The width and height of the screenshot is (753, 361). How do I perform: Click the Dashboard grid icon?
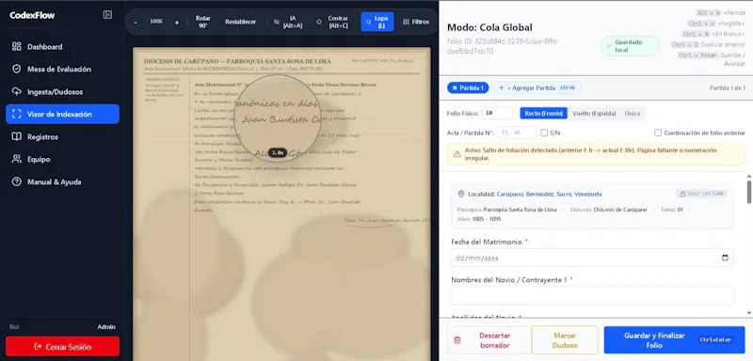point(17,46)
